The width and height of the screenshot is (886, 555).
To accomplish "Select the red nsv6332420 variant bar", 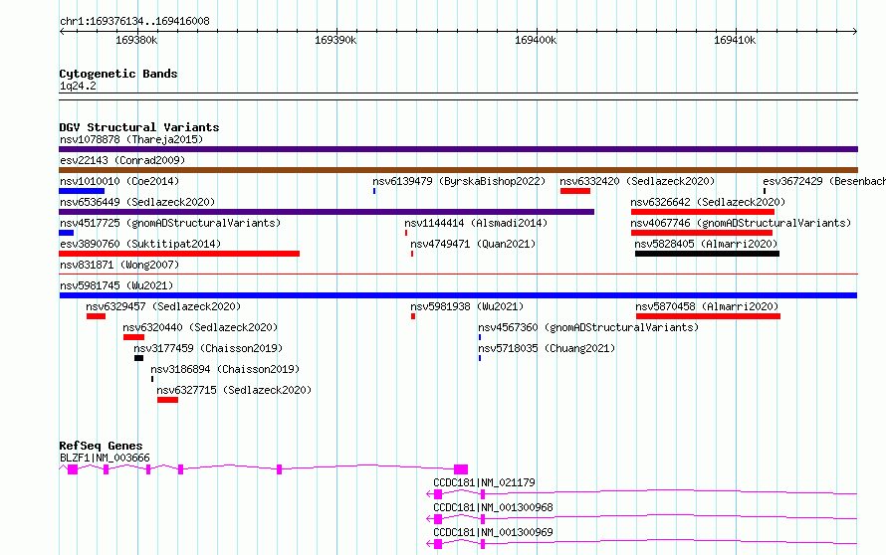I will click(575, 191).
